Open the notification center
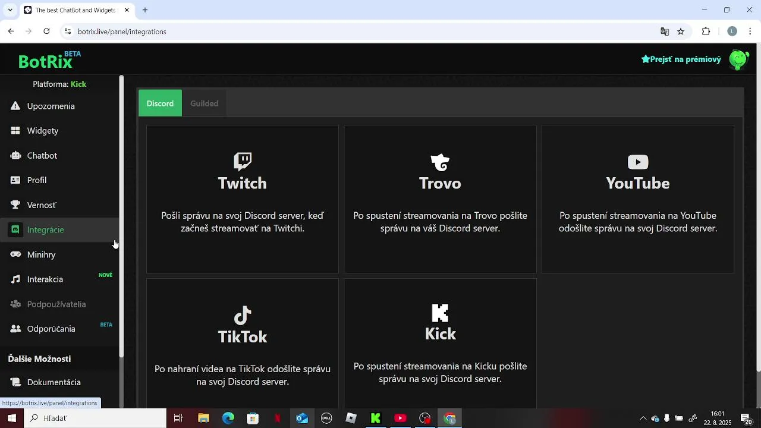Viewport: 761px width, 428px height. pyautogui.click(x=747, y=418)
